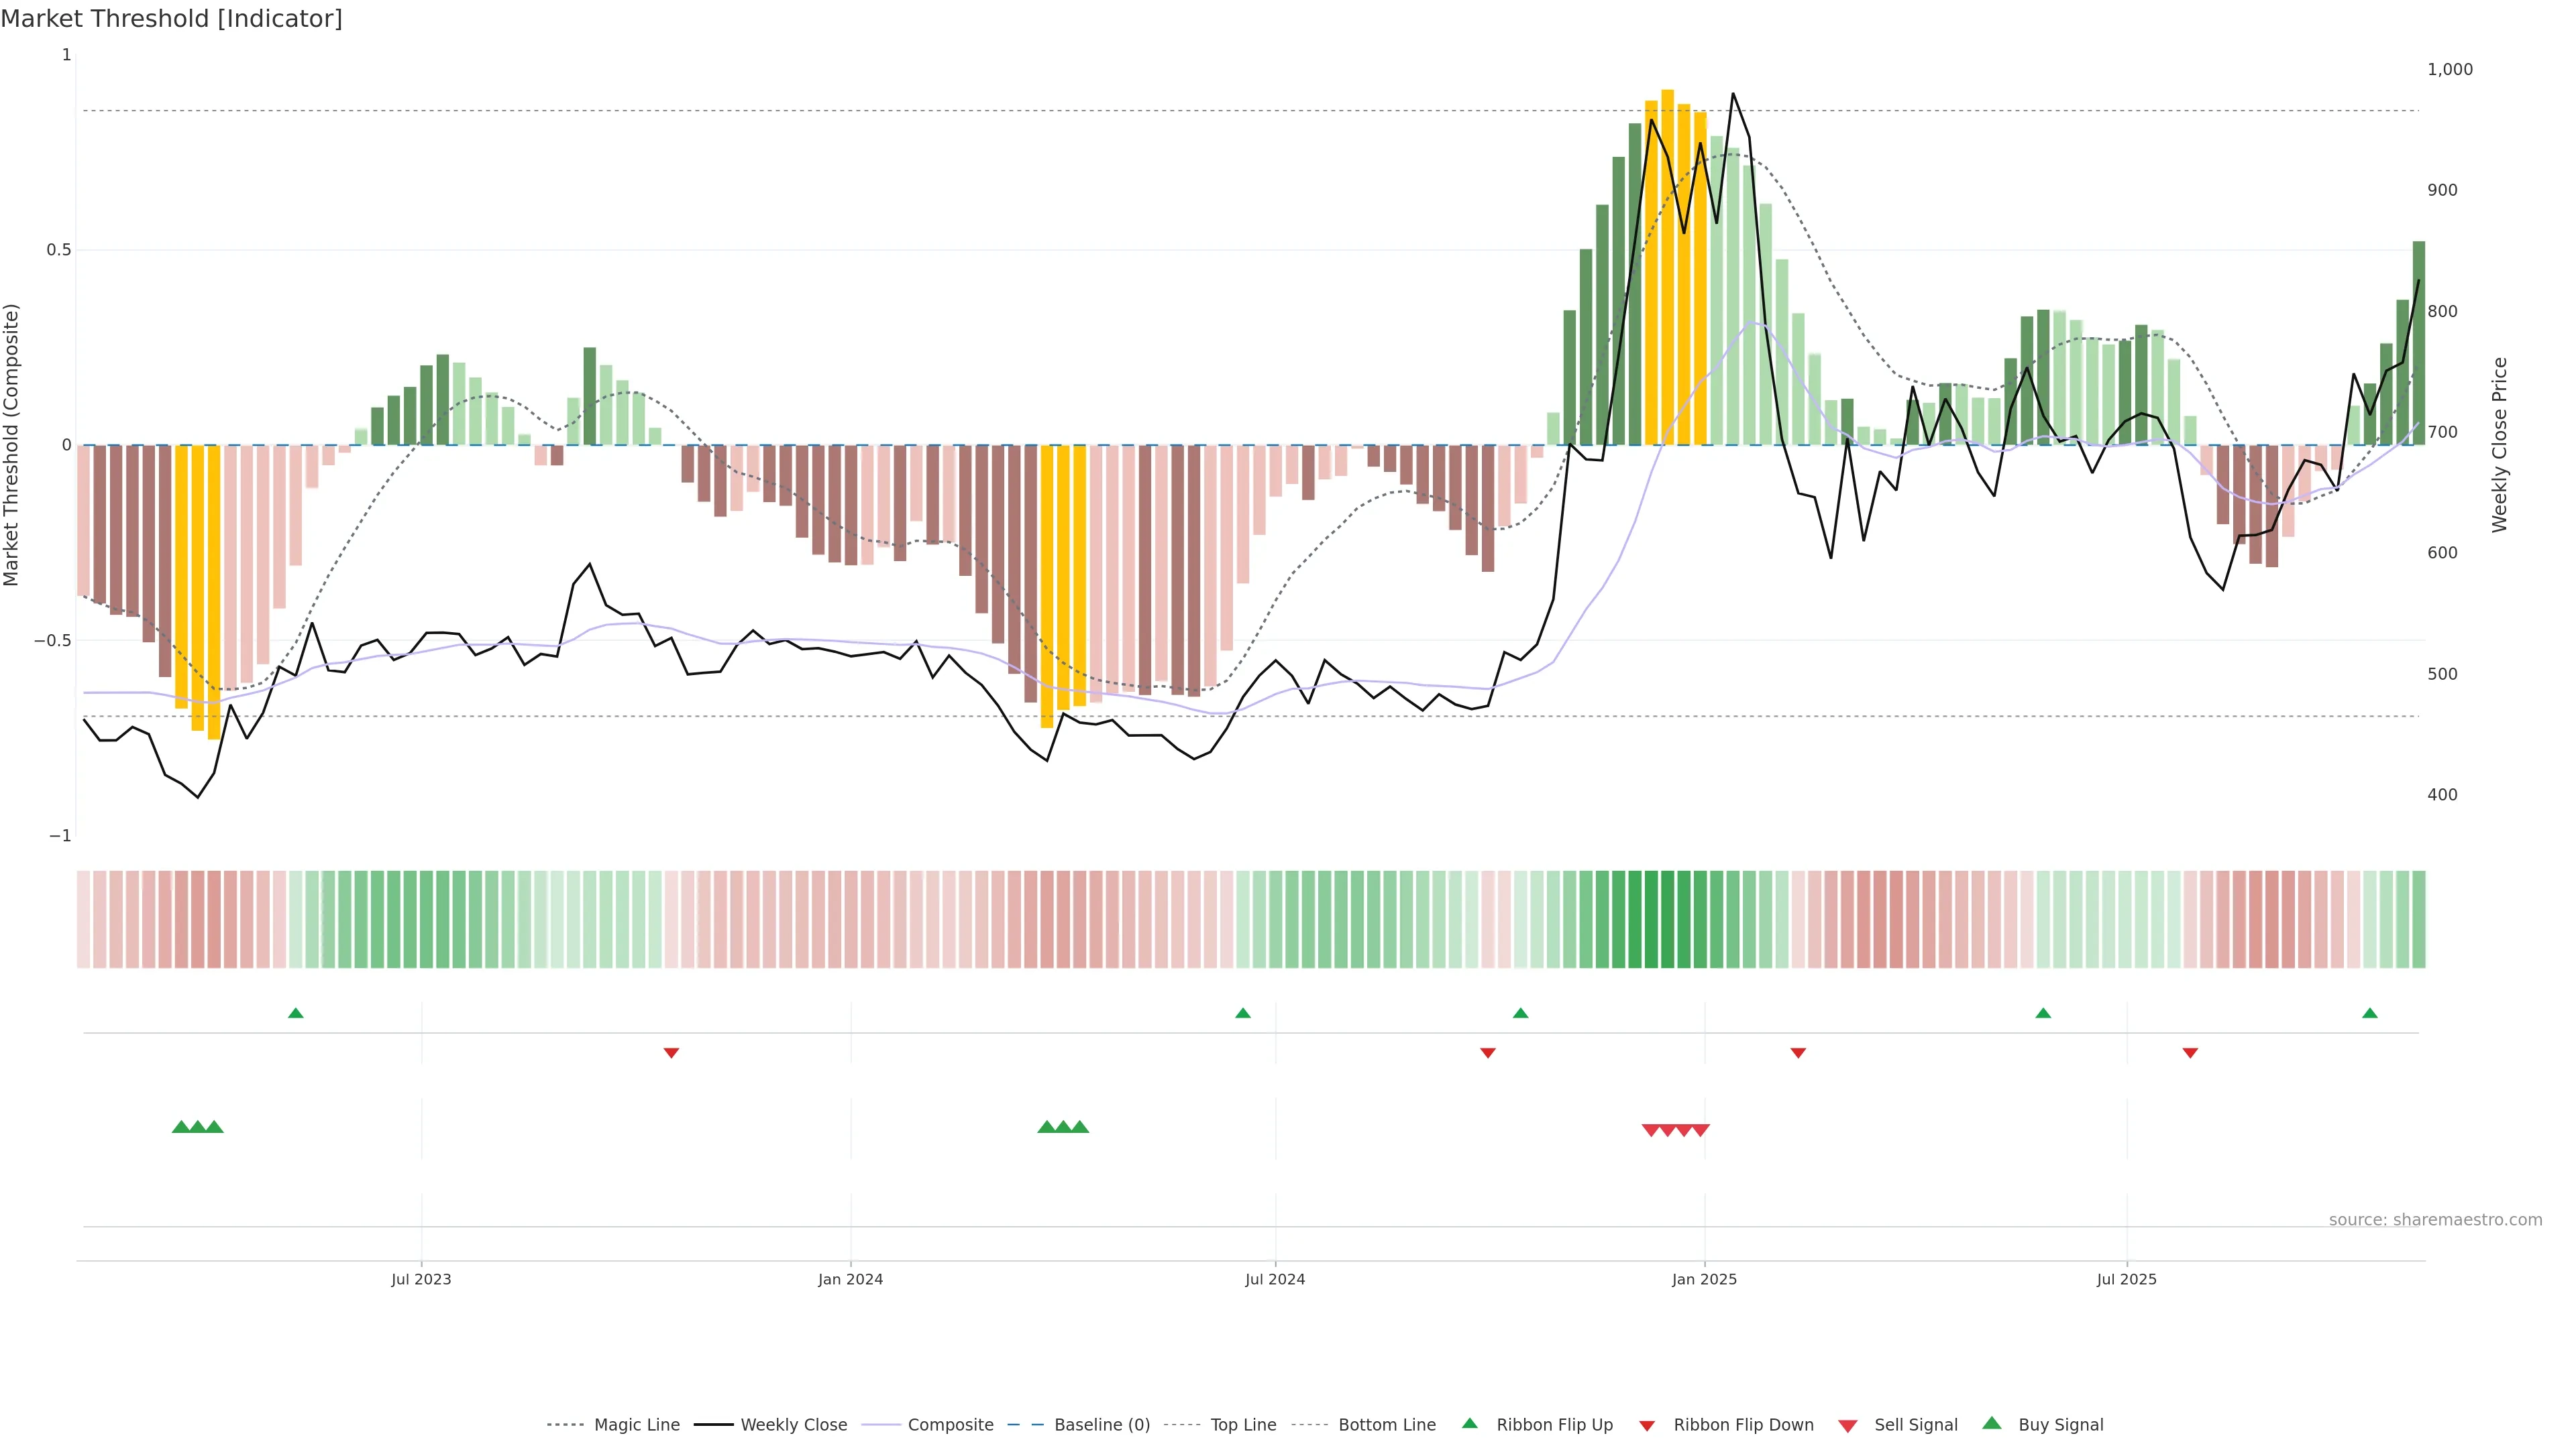Click ribbon flip down marker after Jul 2025
This screenshot has height=1448, width=2576.
(x=2190, y=1053)
